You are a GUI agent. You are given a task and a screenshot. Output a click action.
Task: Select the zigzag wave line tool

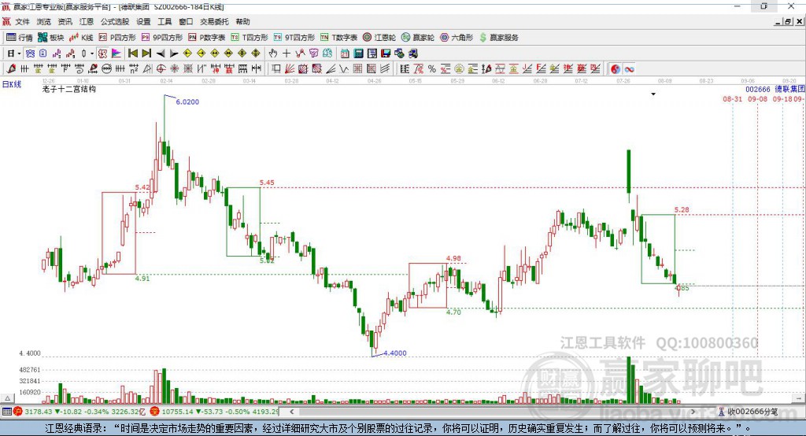coord(344,69)
